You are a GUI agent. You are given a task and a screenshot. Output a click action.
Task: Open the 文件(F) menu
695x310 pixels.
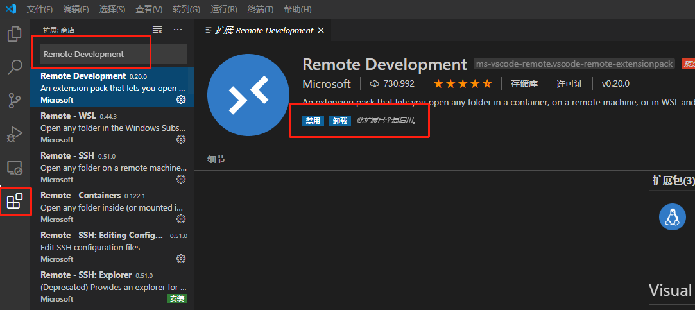click(x=39, y=10)
